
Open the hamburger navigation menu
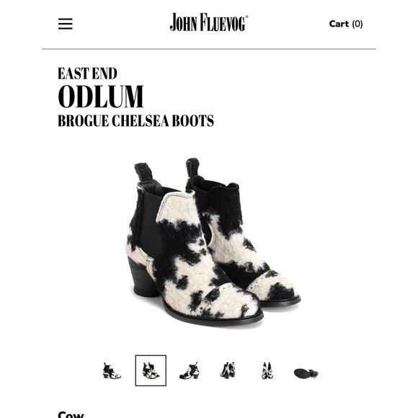(x=66, y=24)
